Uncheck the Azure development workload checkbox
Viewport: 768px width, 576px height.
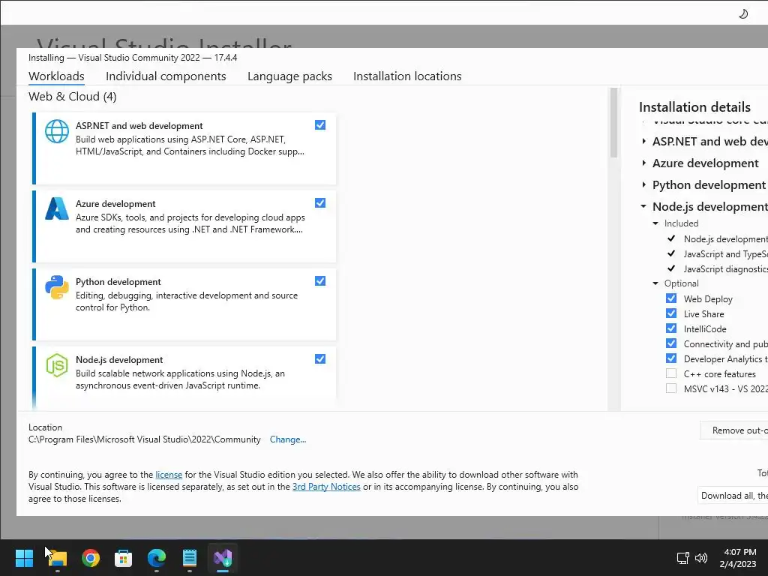click(x=319, y=202)
